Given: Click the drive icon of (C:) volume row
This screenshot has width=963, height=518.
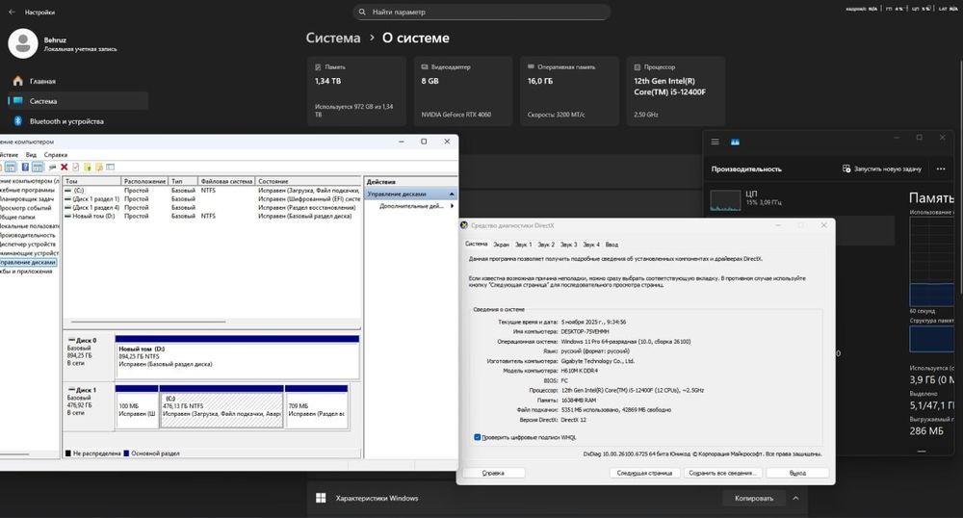Looking at the screenshot, I should [x=68, y=191].
